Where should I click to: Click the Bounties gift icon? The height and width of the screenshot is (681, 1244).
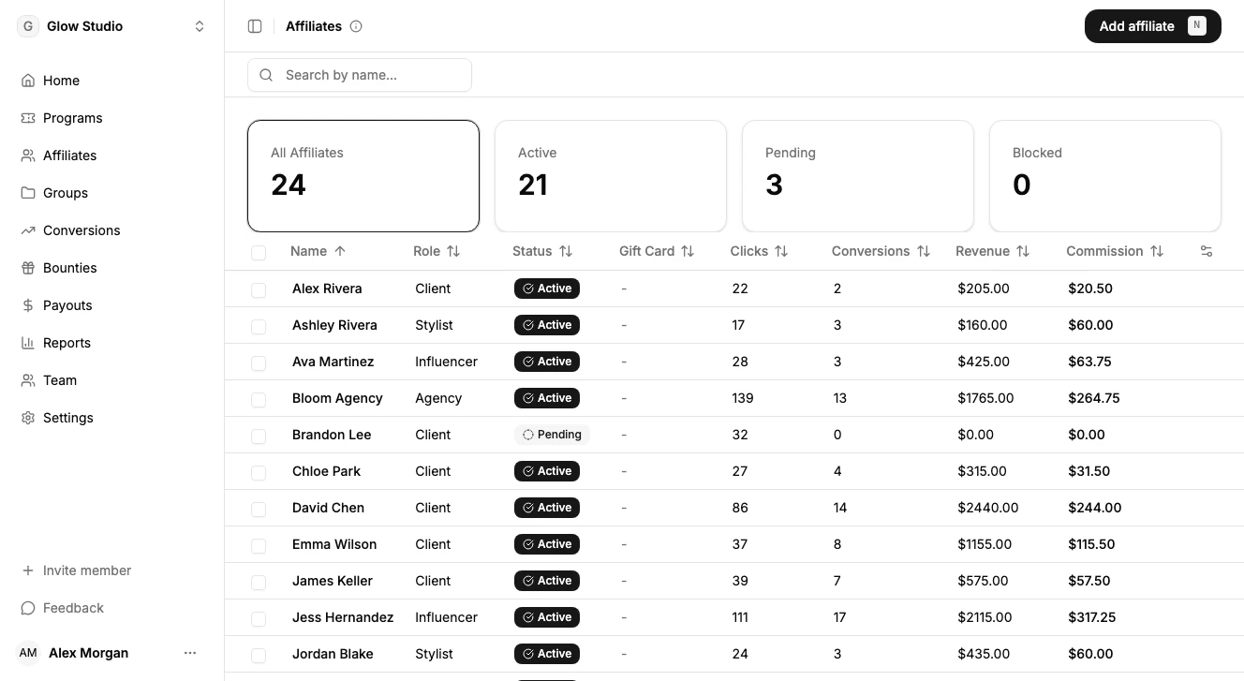(x=27, y=268)
